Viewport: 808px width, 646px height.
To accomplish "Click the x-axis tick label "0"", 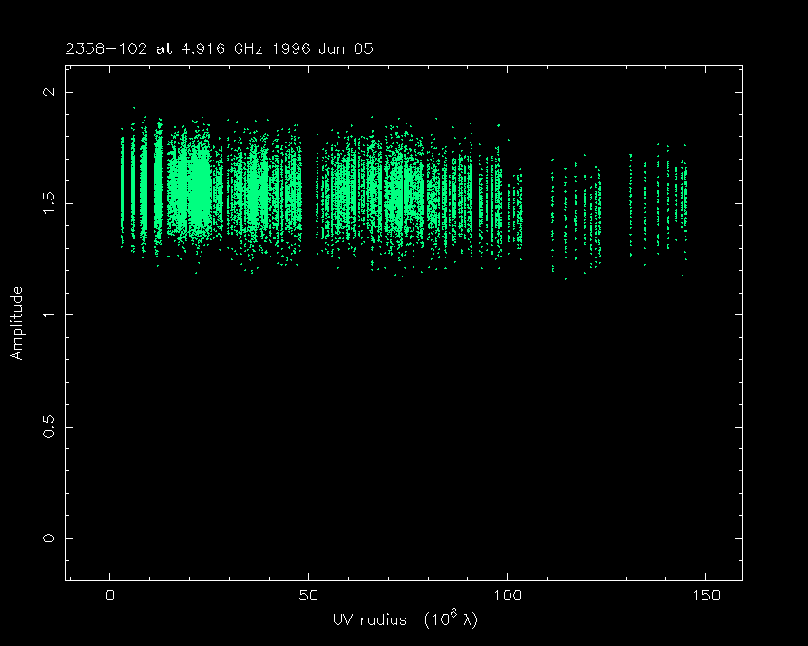I will 110,597.
